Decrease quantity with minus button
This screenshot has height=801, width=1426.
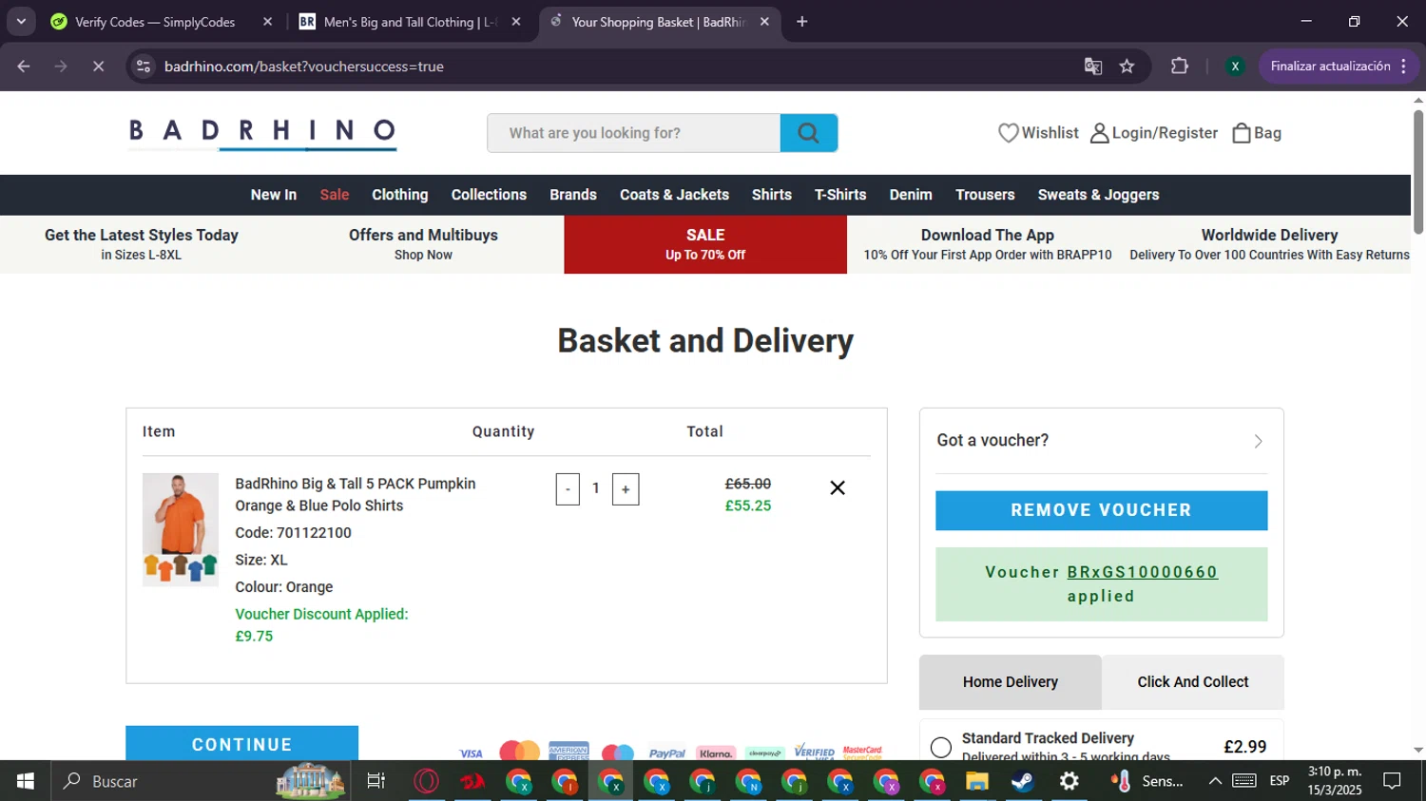568,489
